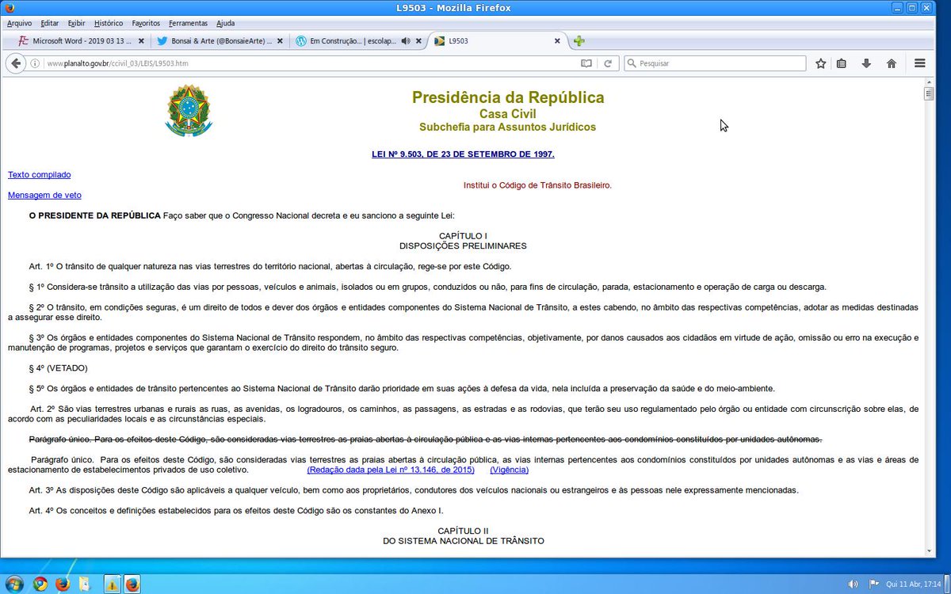
Task: Open the Favoritos menu
Action: [x=146, y=24]
